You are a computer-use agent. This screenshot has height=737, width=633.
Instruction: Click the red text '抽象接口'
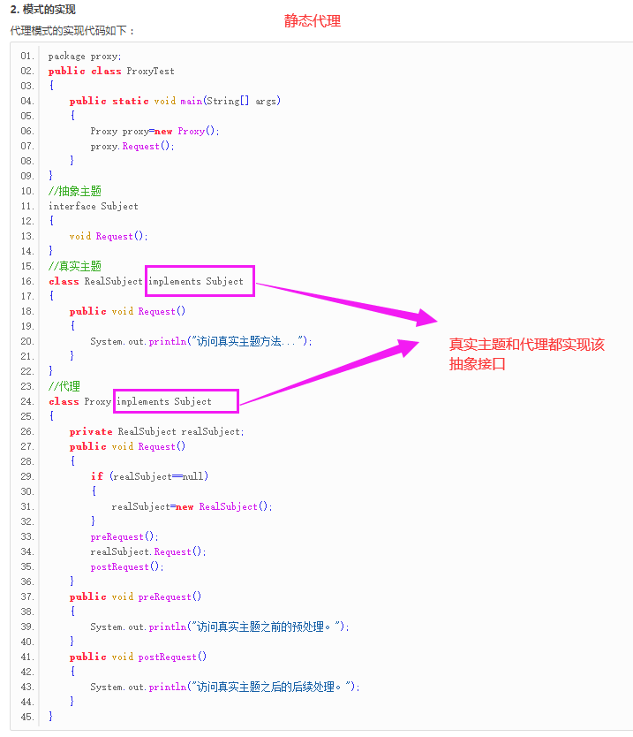click(x=477, y=364)
